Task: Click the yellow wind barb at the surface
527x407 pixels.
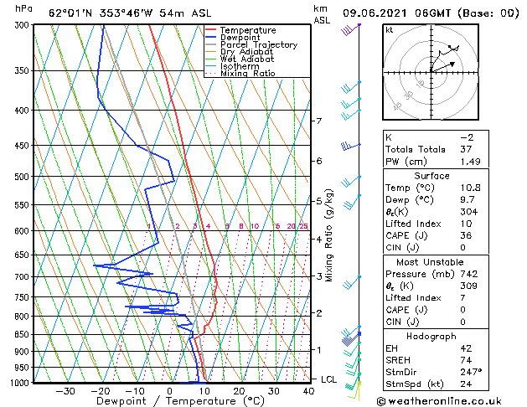Action: coord(354,391)
